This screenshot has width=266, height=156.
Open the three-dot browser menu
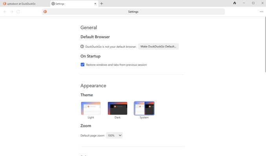point(261,12)
